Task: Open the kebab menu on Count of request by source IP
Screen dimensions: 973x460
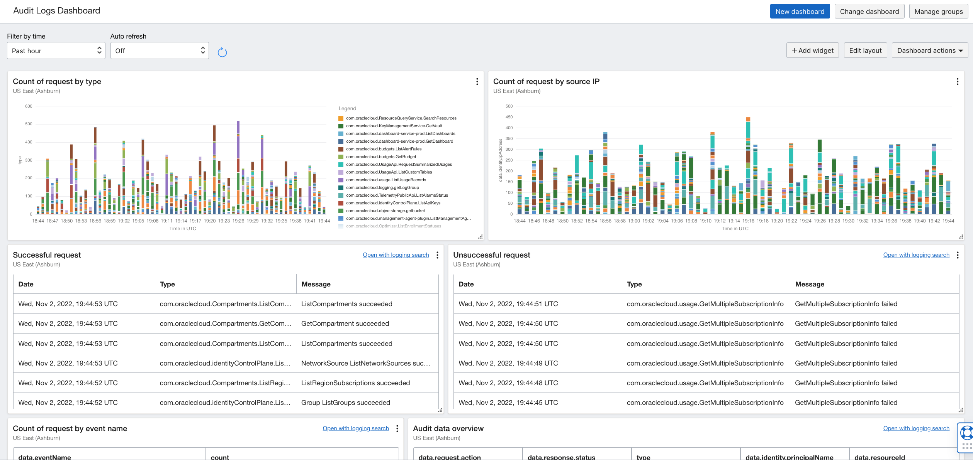Action: [958, 82]
